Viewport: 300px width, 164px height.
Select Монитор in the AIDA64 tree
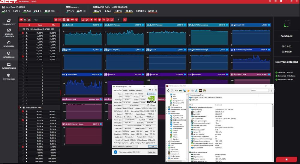(175, 122)
